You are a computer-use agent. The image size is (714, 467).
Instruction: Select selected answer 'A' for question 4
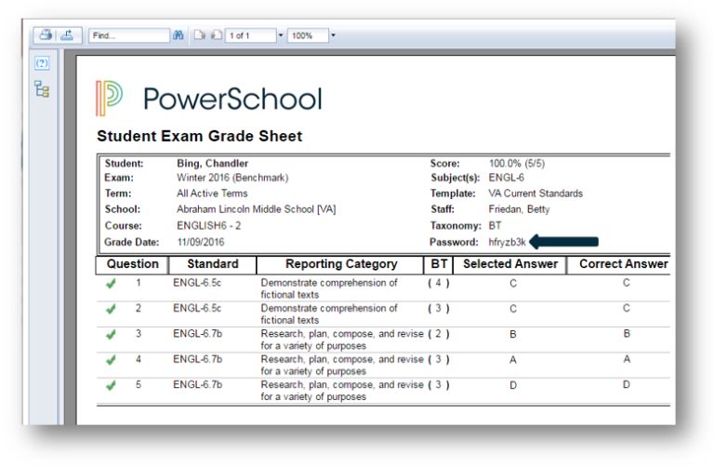pos(513,360)
